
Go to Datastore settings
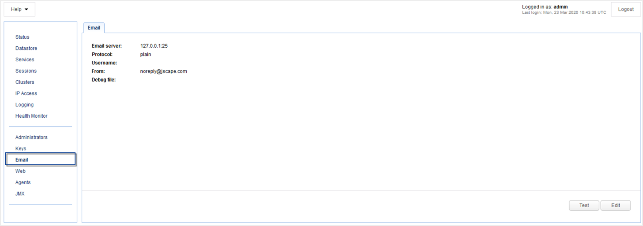coord(26,48)
